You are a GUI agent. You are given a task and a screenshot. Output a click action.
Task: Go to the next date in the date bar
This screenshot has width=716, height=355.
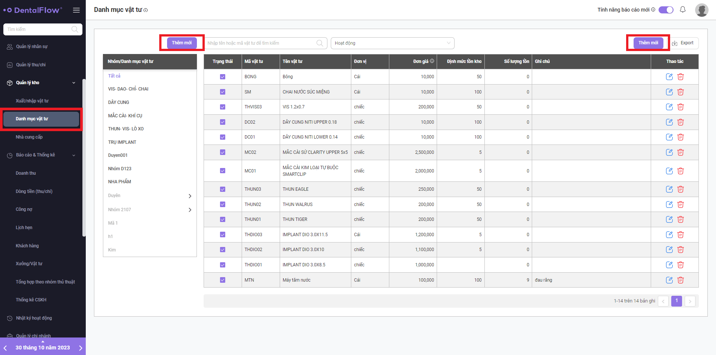click(81, 348)
